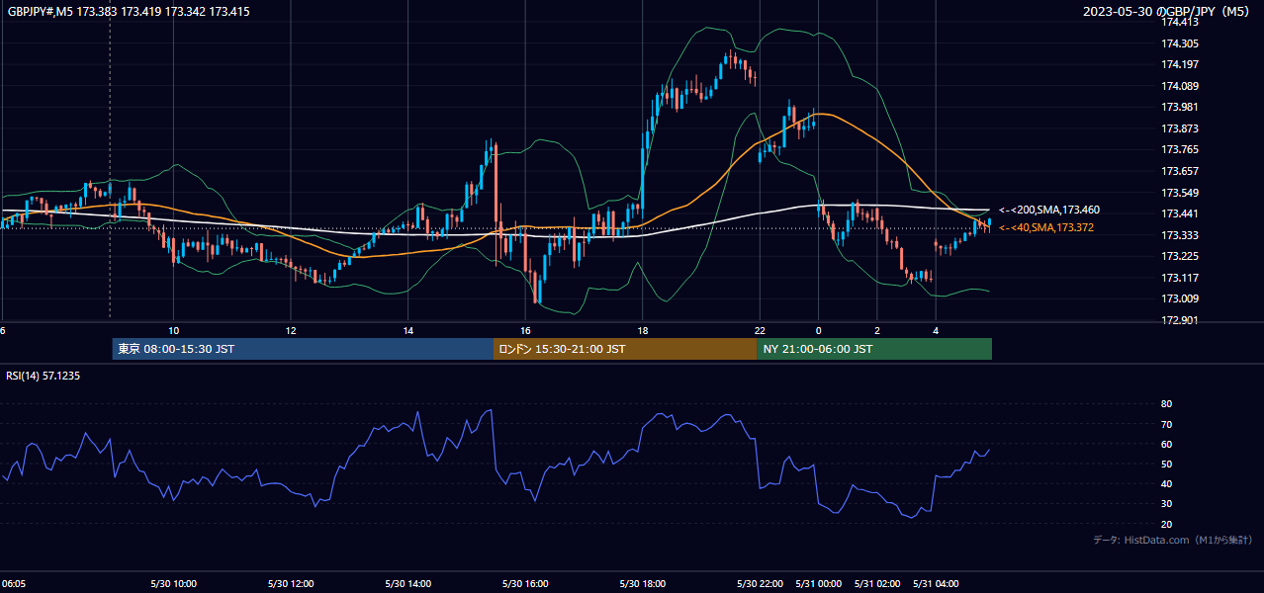Click the date label 5/30 10:00
Screen dimensions: 1264x593
pos(173,584)
